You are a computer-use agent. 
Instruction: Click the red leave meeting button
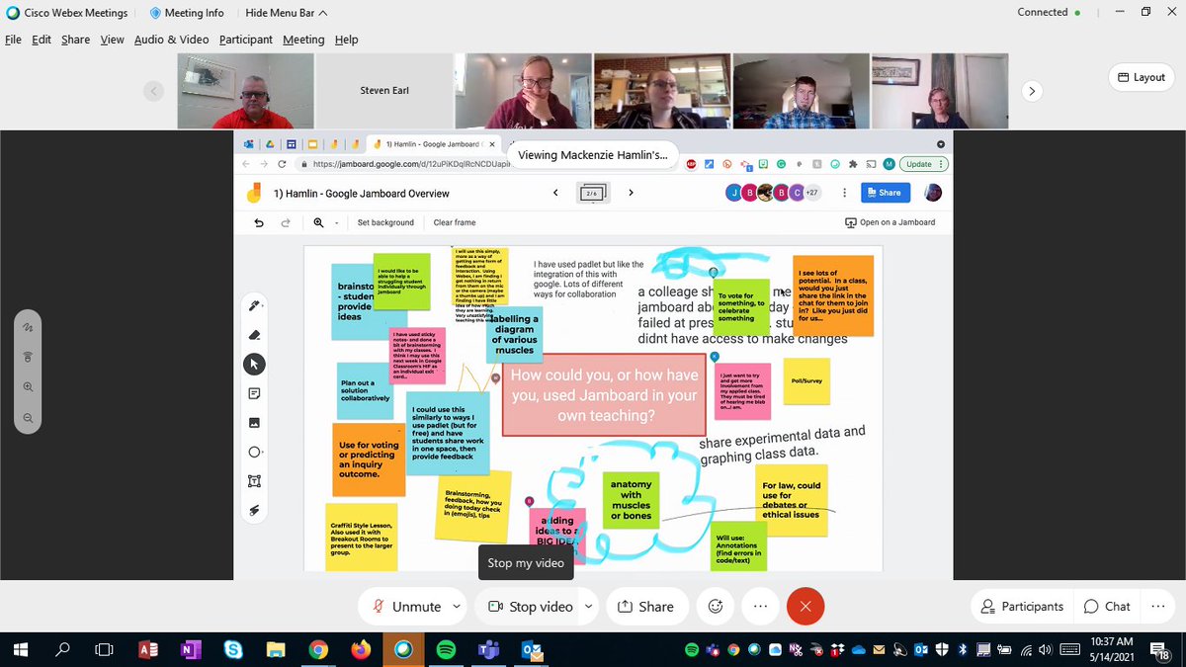tap(805, 607)
